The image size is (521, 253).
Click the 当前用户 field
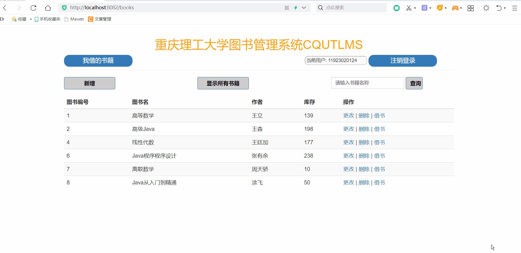[336, 60]
